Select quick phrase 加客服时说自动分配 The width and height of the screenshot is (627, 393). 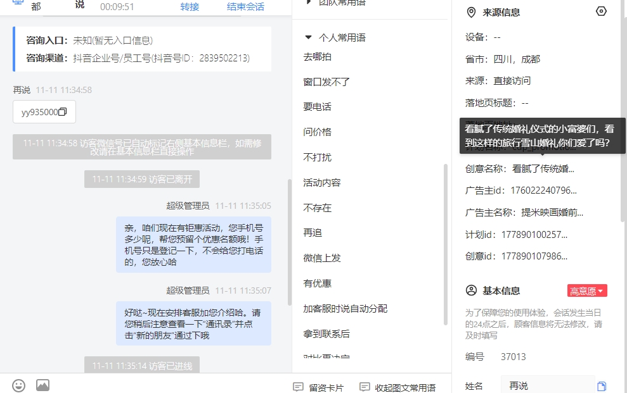point(346,309)
